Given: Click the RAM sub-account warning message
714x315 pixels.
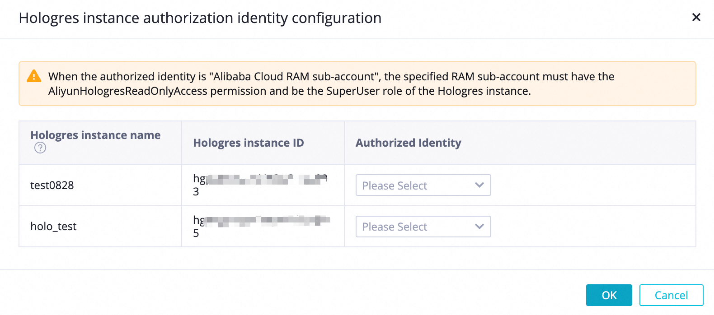Looking at the screenshot, I should coord(331,77).
